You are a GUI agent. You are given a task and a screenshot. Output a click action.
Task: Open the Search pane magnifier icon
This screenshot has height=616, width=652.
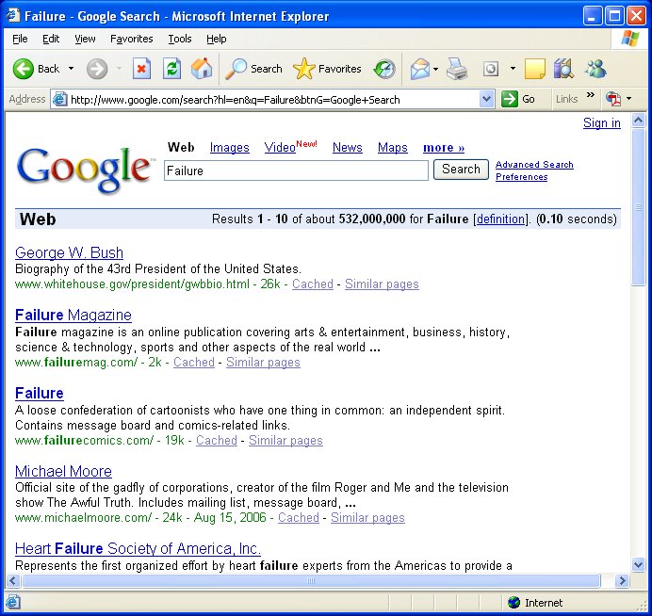(x=236, y=69)
